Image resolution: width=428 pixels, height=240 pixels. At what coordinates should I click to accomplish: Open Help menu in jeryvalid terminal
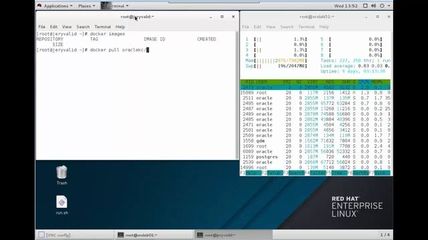120,27
